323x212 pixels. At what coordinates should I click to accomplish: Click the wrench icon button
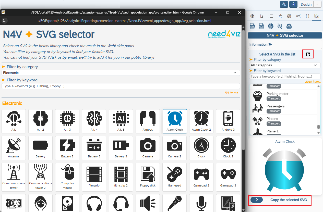(284, 4)
